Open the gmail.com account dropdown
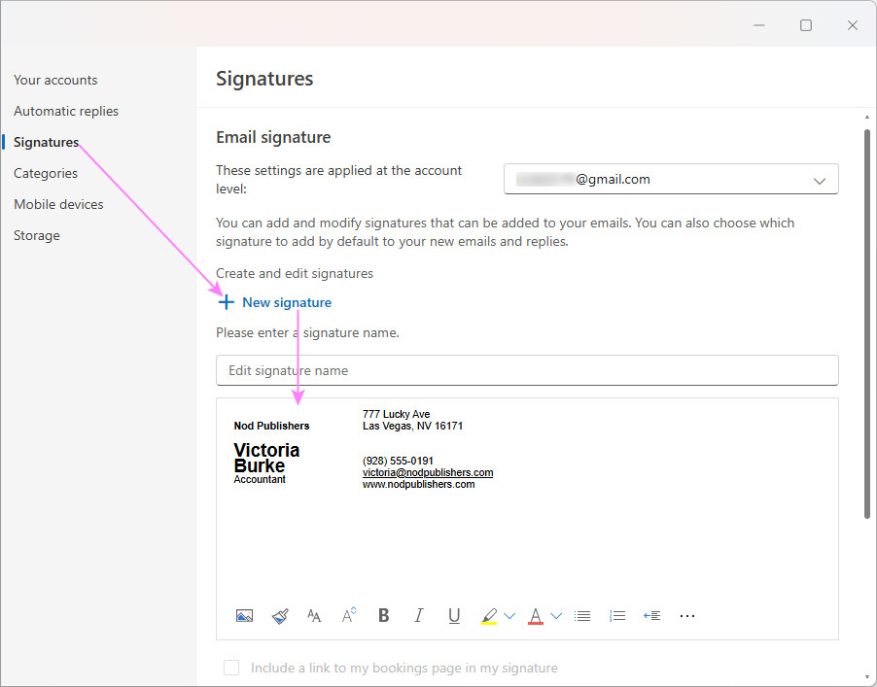This screenshot has height=687, width=877. tap(671, 179)
